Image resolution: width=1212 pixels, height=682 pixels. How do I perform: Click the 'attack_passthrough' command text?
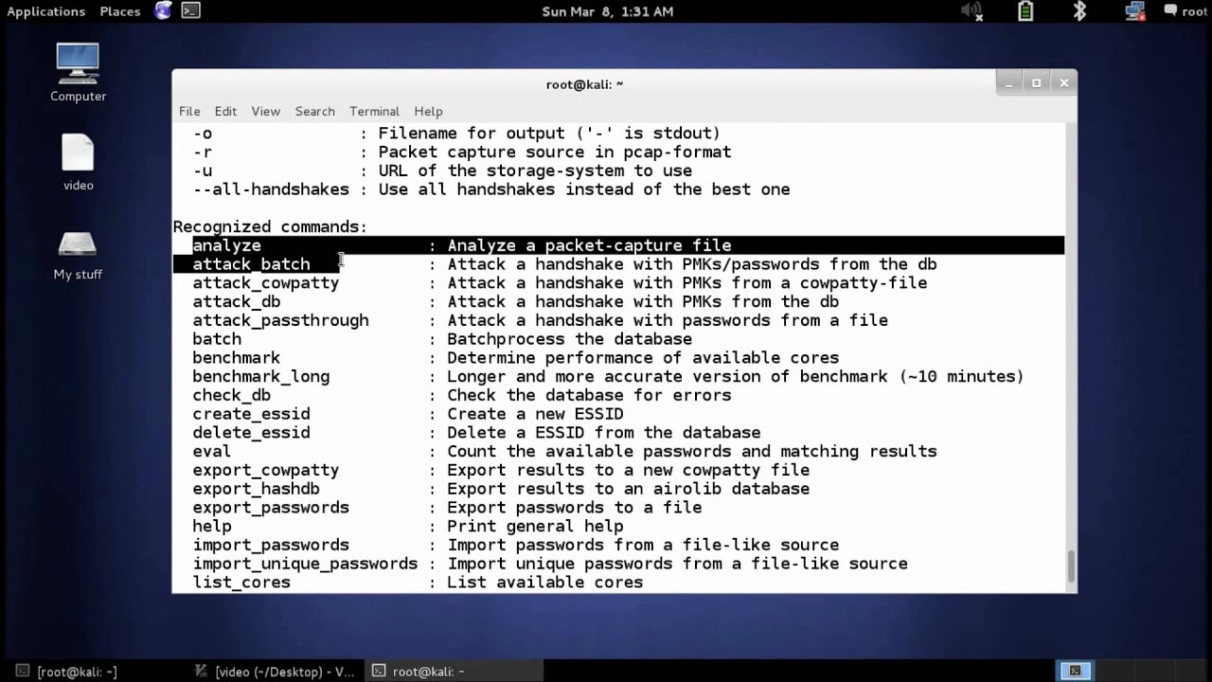pos(280,320)
